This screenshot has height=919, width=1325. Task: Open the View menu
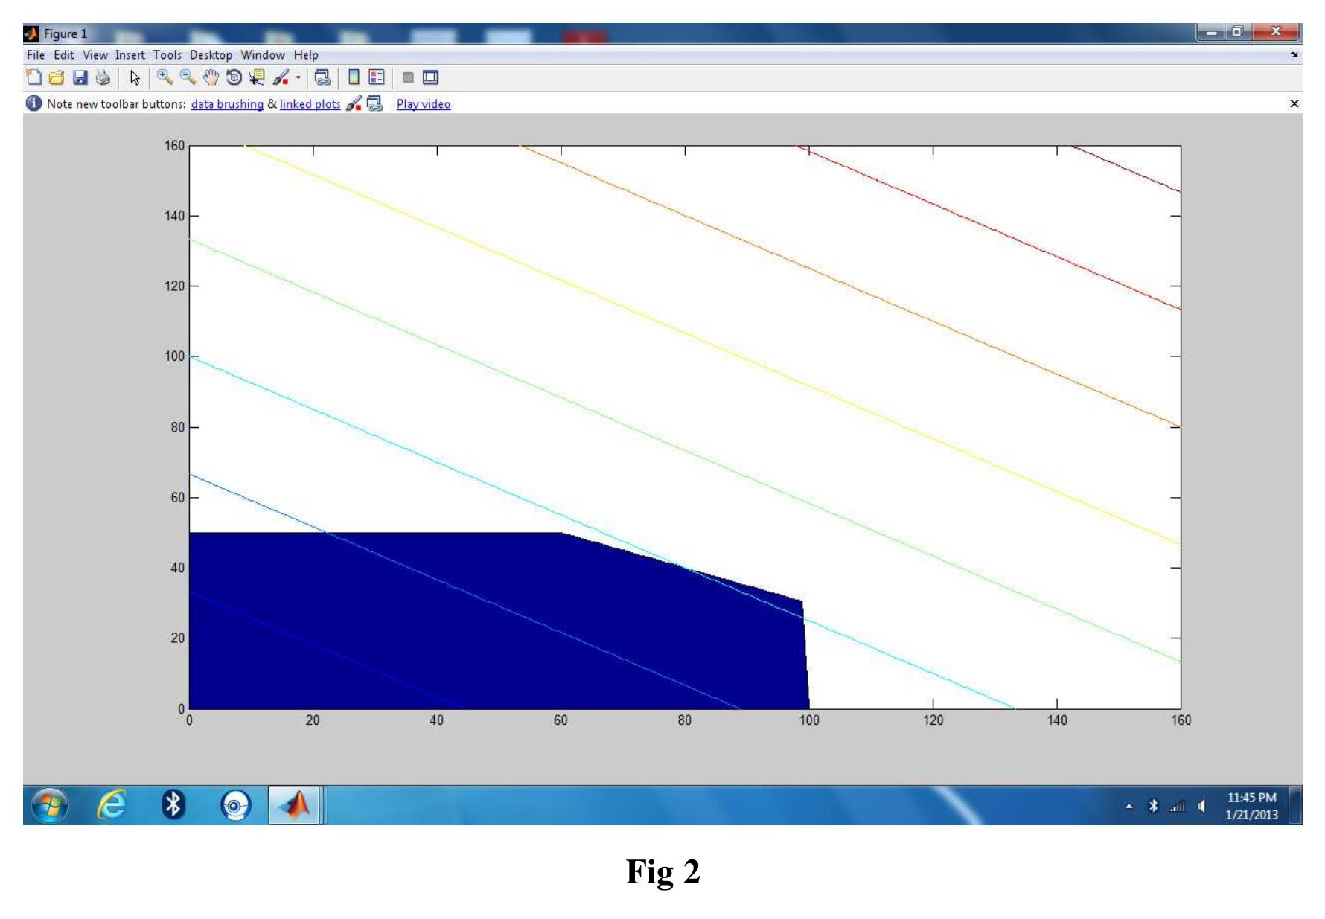pos(95,55)
